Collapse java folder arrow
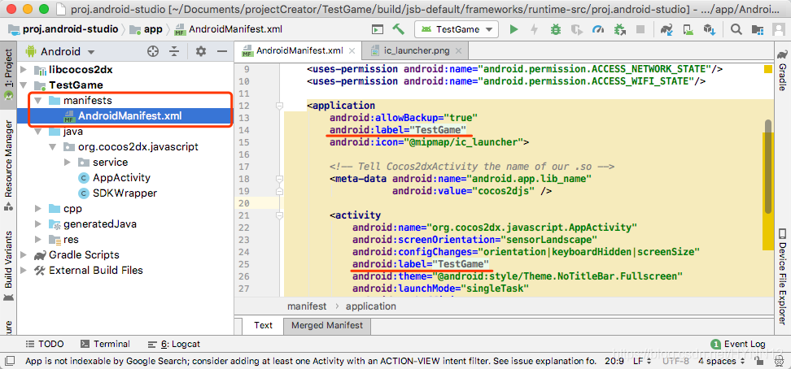The height and width of the screenshot is (369, 791). click(x=38, y=132)
